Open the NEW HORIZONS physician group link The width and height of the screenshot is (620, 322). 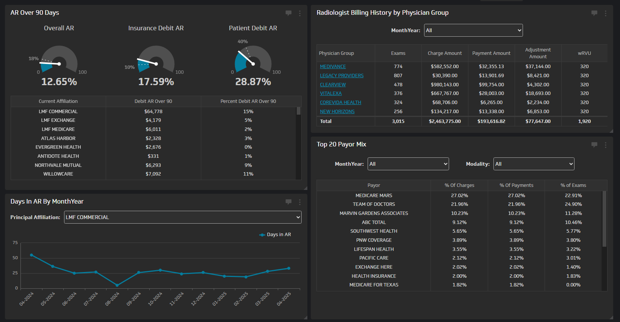coord(337,112)
